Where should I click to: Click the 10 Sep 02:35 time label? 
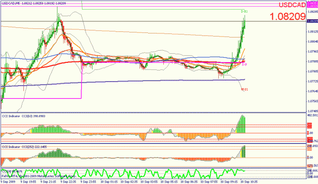(x=129, y=182)
